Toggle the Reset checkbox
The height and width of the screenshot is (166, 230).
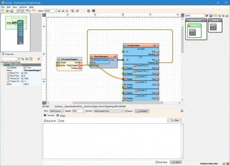point(126,111)
